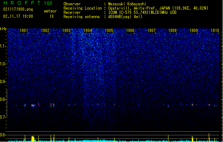The image size is (223, 142).
Task: Select the Ogata-vill. Akita-Pref. JAPAN location text
Action: [x=158, y=8]
